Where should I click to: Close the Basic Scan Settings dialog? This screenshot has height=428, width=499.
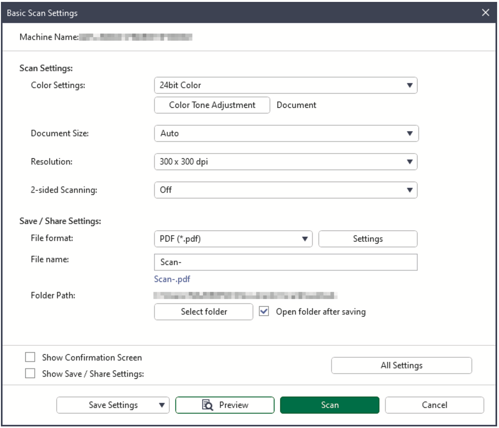pos(486,13)
